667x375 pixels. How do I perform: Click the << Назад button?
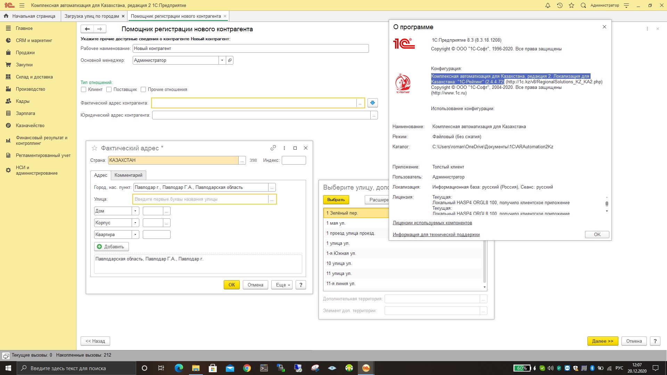(x=95, y=341)
